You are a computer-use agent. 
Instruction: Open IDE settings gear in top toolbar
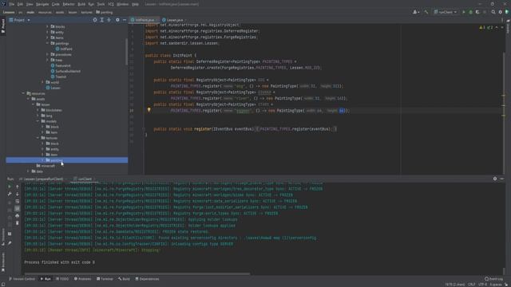501,12
